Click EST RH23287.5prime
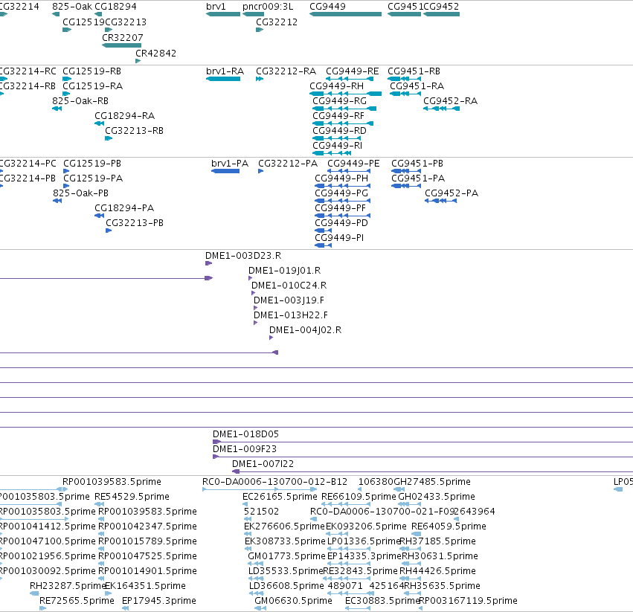This screenshot has width=633, height=612. click(x=34, y=593)
